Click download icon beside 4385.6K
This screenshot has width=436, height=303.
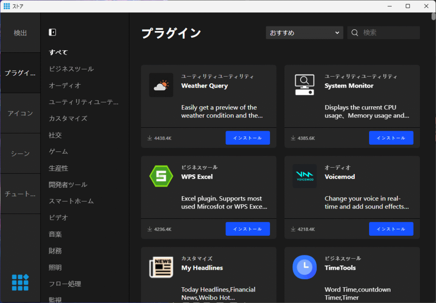tap(293, 138)
